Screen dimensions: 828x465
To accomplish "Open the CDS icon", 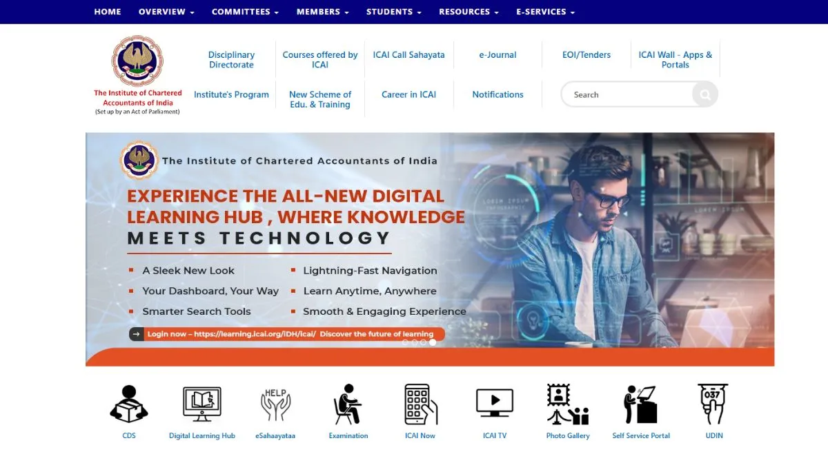I will [x=128, y=403].
